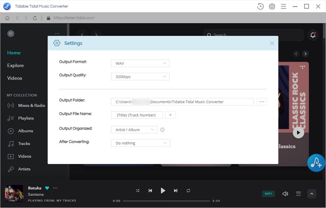Open Mixes & Radio collection

coord(26,105)
